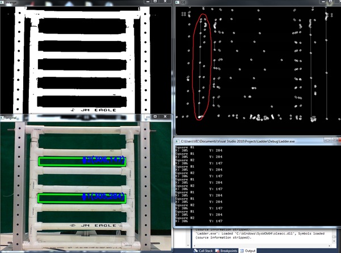Click the inrange window title icon
341x253 pixels.
pos(2,2)
